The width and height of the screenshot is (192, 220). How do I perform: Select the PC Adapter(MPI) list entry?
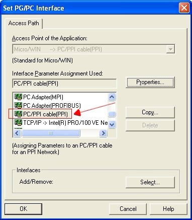(x=39, y=97)
